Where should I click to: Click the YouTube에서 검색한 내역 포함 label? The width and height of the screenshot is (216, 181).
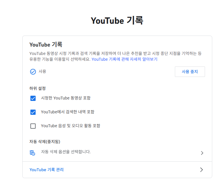click(68, 112)
